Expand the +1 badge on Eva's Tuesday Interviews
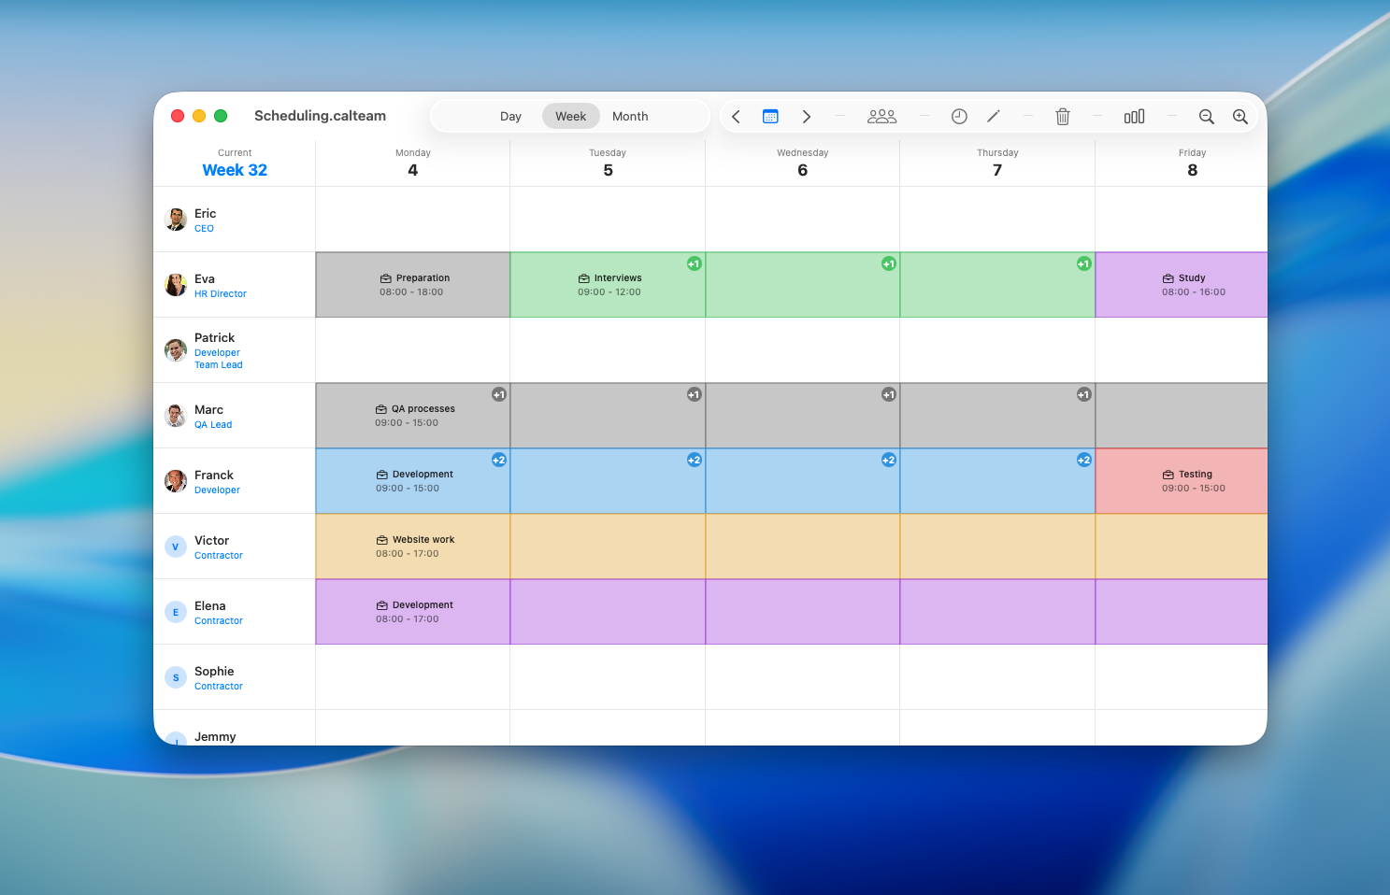The width and height of the screenshot is (1390, 895). (694, 264)
